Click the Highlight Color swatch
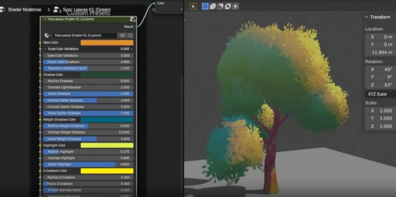Screen dimensions: 396x197 [107, 145]
